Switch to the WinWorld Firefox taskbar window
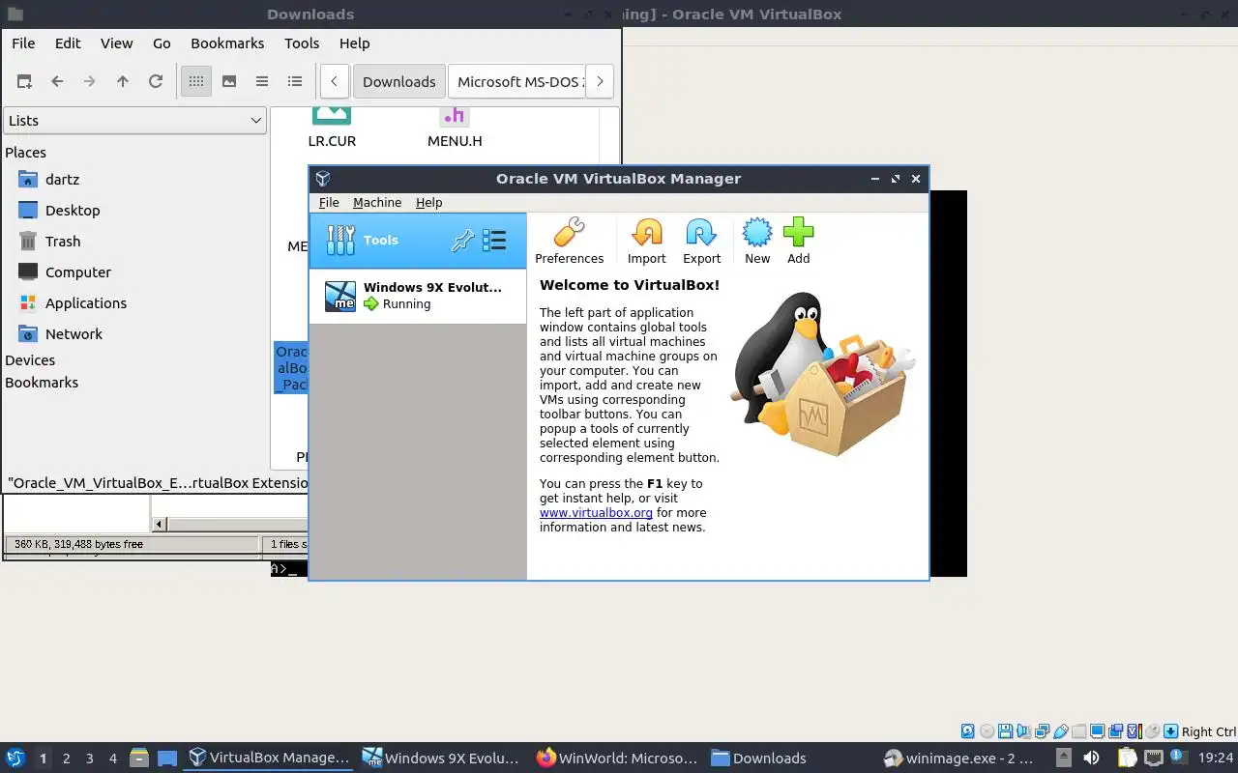This screenshot has width=1238, height=773. (618, 759)
